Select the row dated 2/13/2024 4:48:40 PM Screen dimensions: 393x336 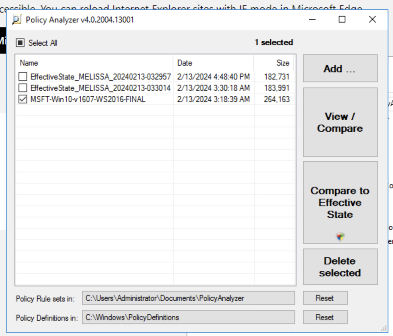click(x=213, y=77)
